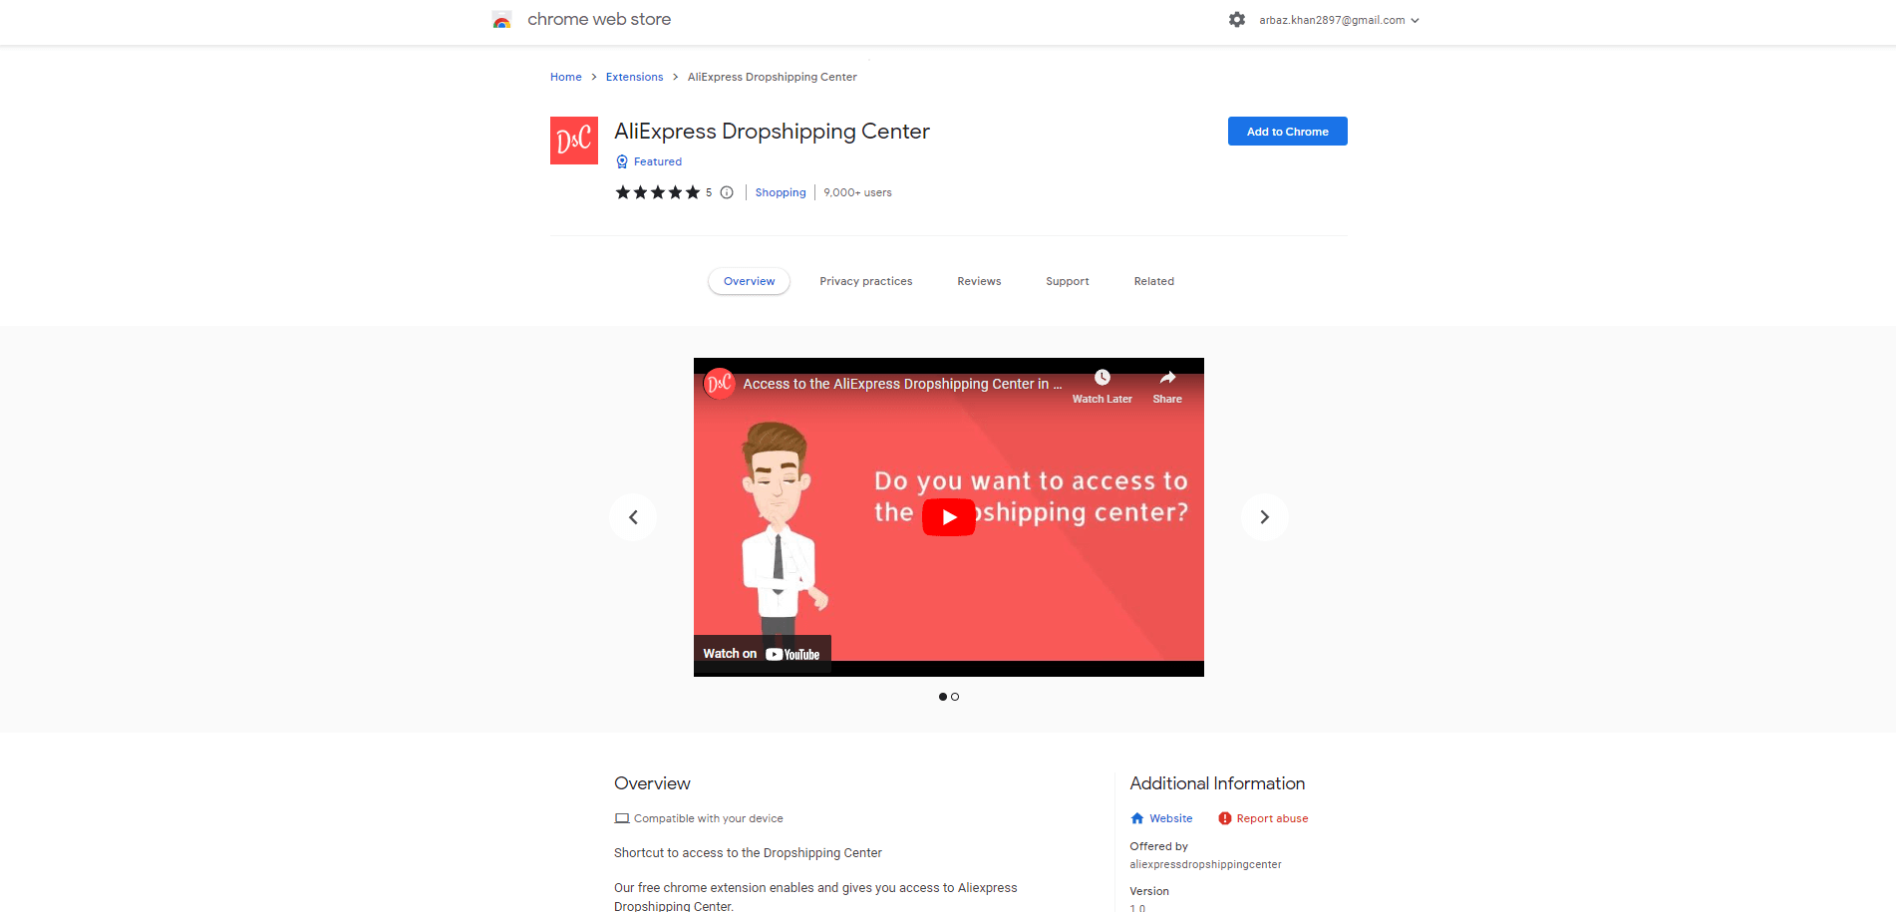Click the laptop compatible-device icon
The image size is (1896, 912).
pyautogui.click(x=622, y=818)
